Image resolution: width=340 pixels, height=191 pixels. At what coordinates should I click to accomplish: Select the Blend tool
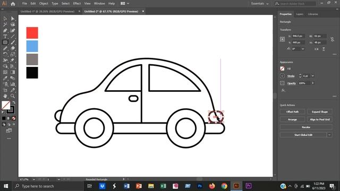13,78
